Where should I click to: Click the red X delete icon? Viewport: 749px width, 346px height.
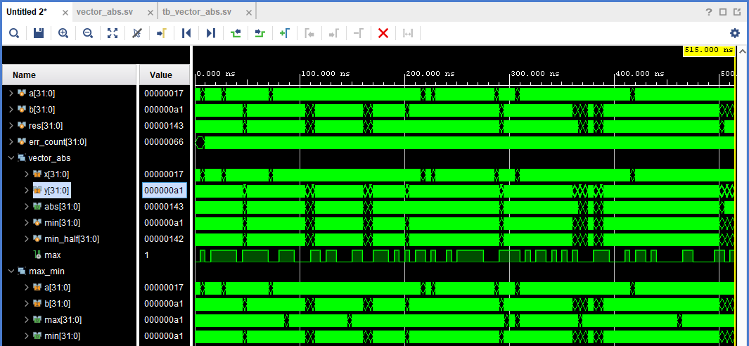(383, 33)
